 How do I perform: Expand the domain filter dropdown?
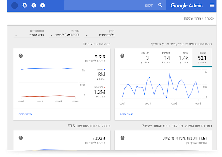(100, 35)
